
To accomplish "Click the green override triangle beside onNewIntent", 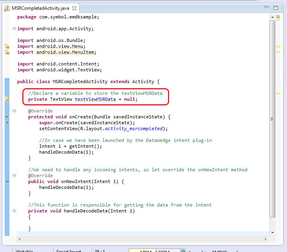I will click(7, 181).
